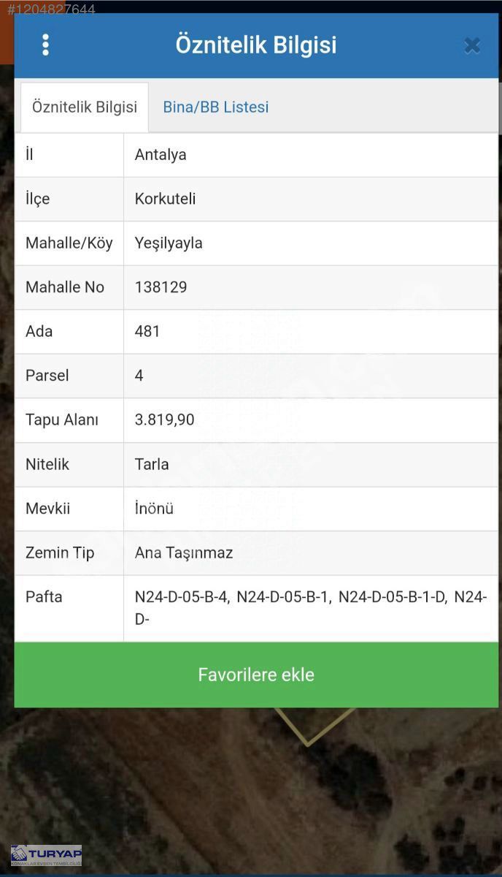Select the Ada value 481
Screen dimensions: 502x877
(147, 331)
